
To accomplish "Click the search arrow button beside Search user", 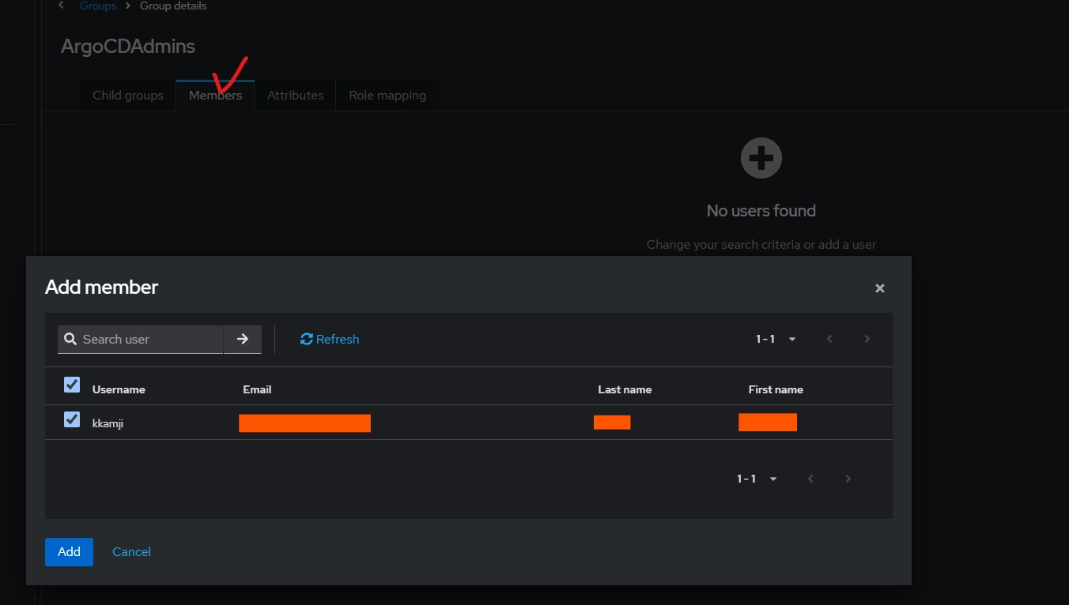I will click(243, 339).
